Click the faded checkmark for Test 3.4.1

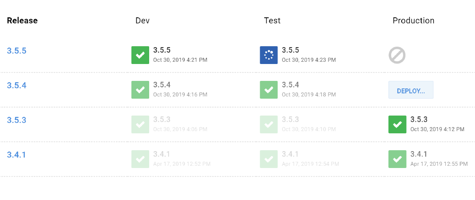pos(269,159)
